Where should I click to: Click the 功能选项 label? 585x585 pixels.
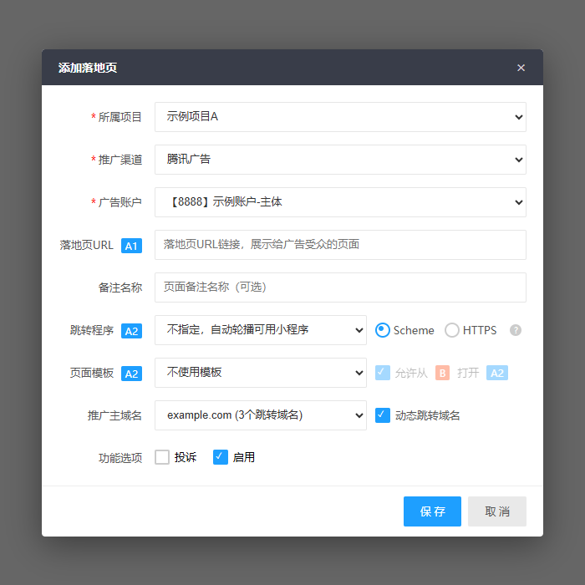(x=120, y=458)
